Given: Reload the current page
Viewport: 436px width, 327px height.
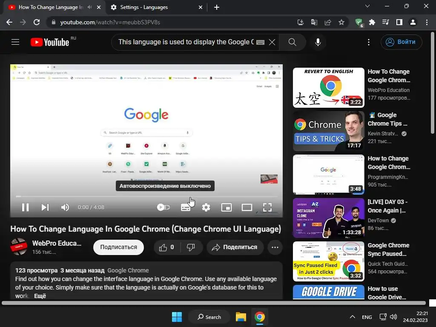Looking at the screenshot, I should (x=37, y=22).
